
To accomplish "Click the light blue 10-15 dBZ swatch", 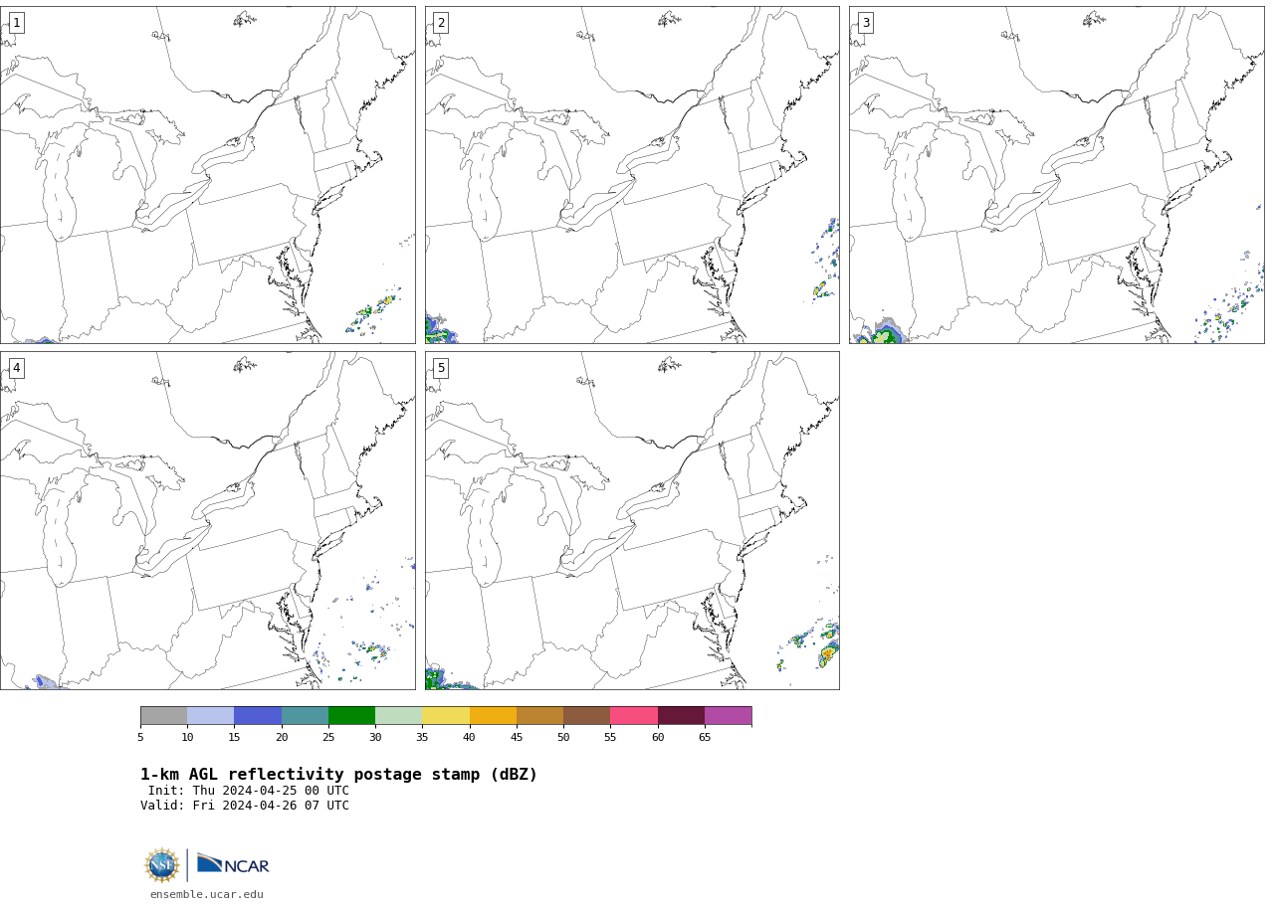I will pos(210,716).
